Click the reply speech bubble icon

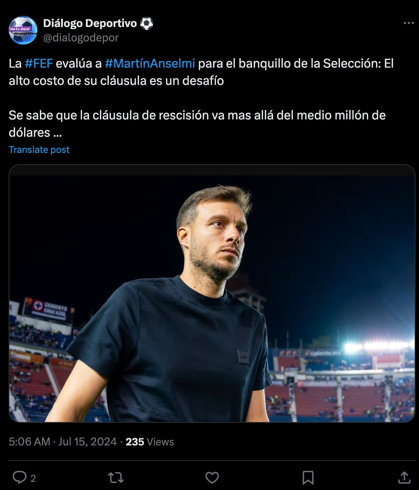click(x=19, y=477)
